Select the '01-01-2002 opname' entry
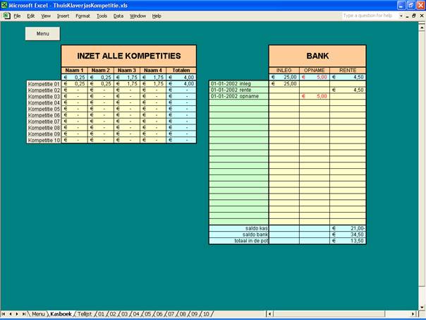This screenshot has width=426, height=320. pyautogui.click(x=239, y=96)
